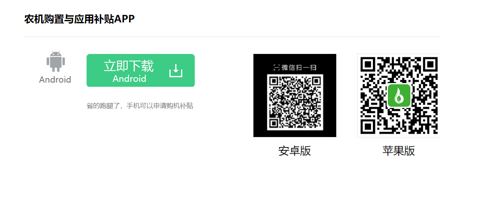Click the download arrow icon in green button
The width and height of the screenshot is (494, 213).
point(176,71)
